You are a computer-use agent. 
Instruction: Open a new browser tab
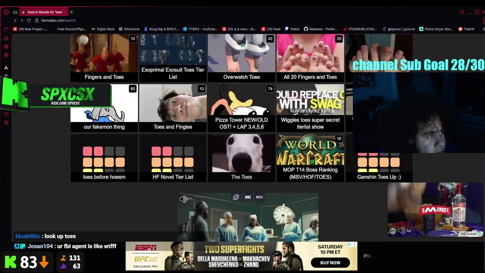(71, 12)
